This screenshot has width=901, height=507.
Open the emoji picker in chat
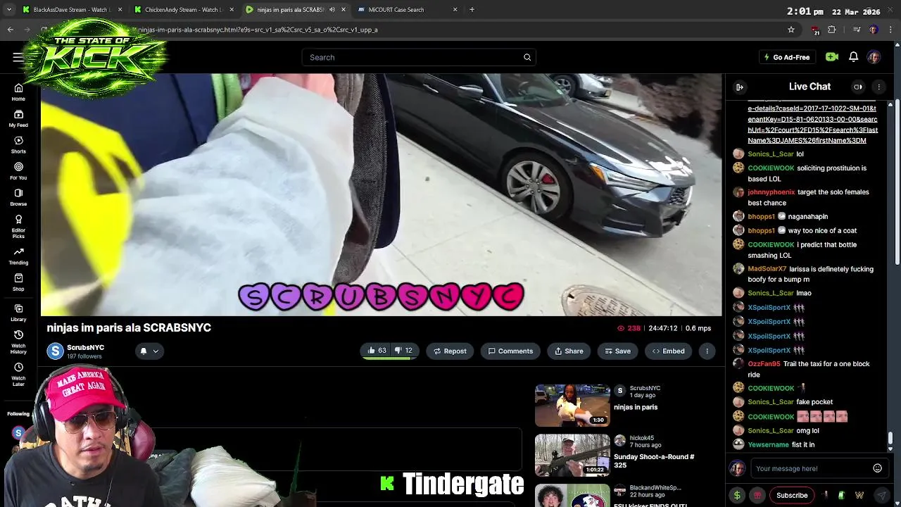tap(877, 468)
